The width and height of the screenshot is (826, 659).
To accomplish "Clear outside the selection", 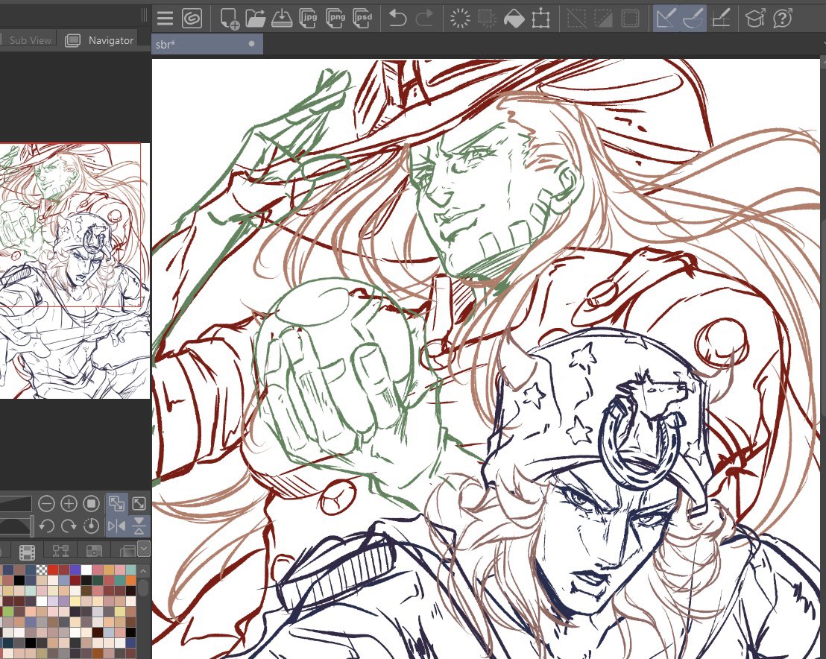I will tap(487, 19).
